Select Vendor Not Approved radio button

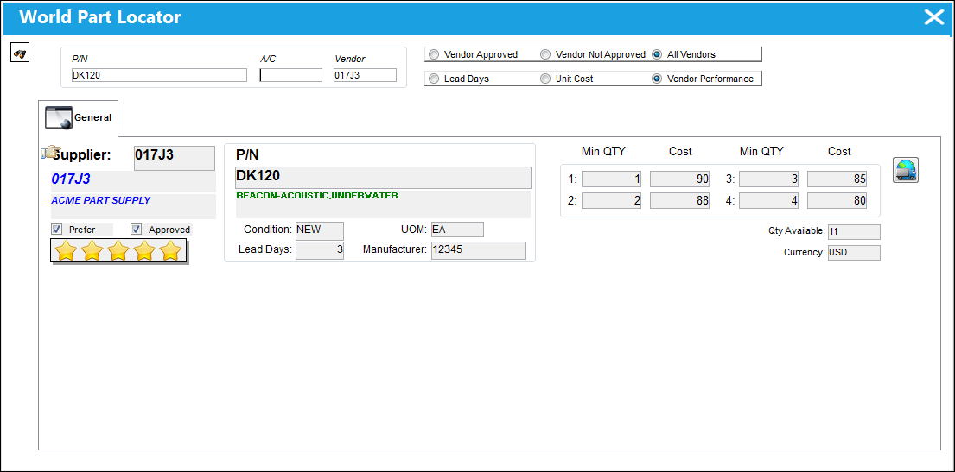pos(545,54)
